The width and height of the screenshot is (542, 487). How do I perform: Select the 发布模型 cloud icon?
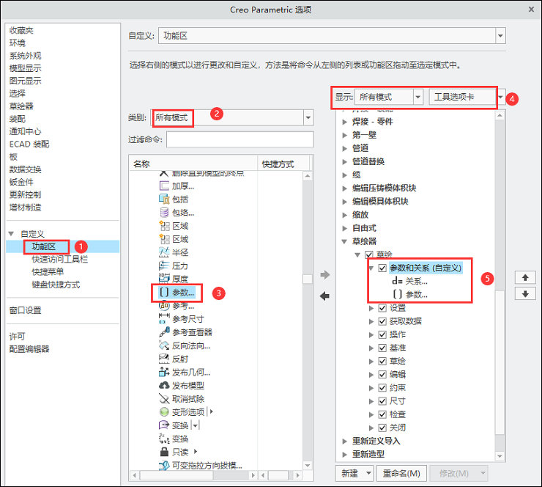tap(164, 385)
